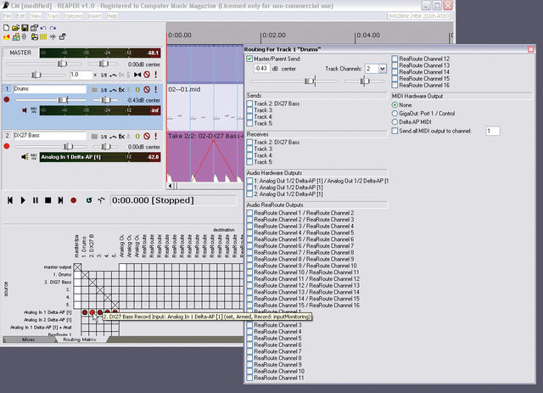Adjust volume slider in Routing dialog
This screenshot has height=393, width=543.
(309, 81)
